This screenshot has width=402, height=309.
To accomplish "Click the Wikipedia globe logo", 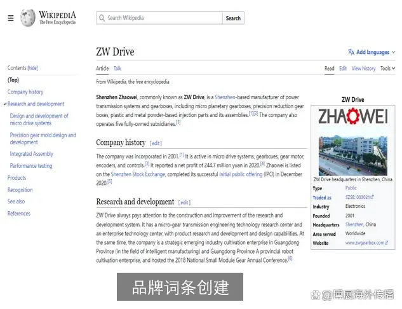I will pos(27,18).
